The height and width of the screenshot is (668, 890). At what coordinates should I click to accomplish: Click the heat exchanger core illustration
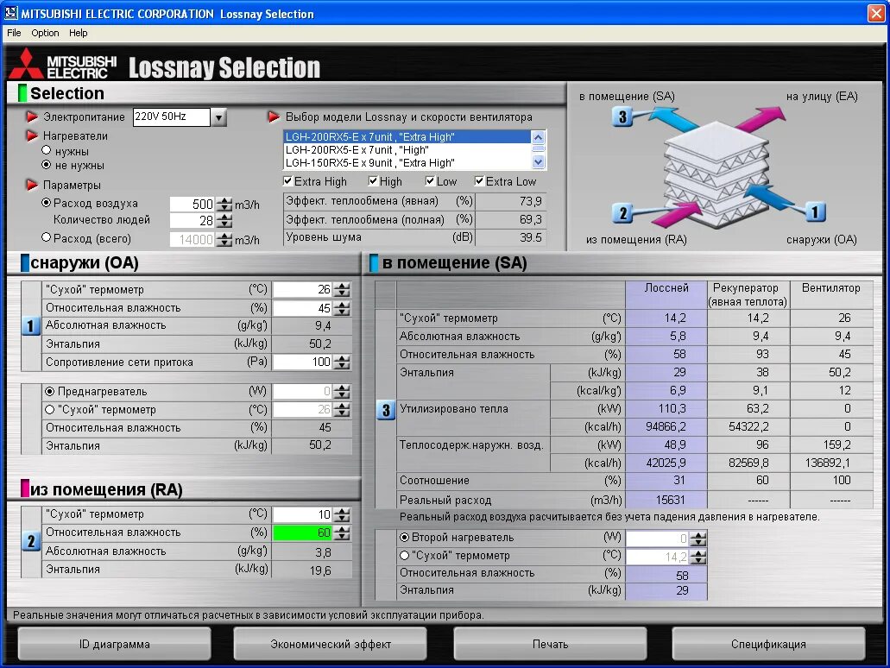click(716, 173)
